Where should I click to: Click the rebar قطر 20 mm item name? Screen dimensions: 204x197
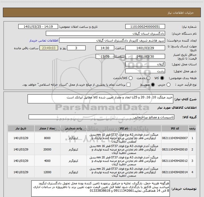(124, 161)
